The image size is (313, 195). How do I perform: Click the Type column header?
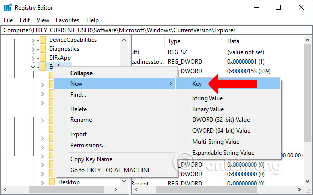click(x=195, y=41)
